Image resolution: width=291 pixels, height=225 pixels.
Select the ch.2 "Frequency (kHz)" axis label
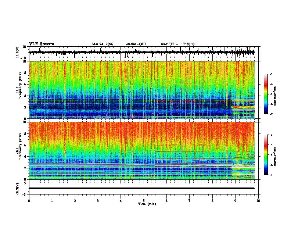[x=20, y=146]
